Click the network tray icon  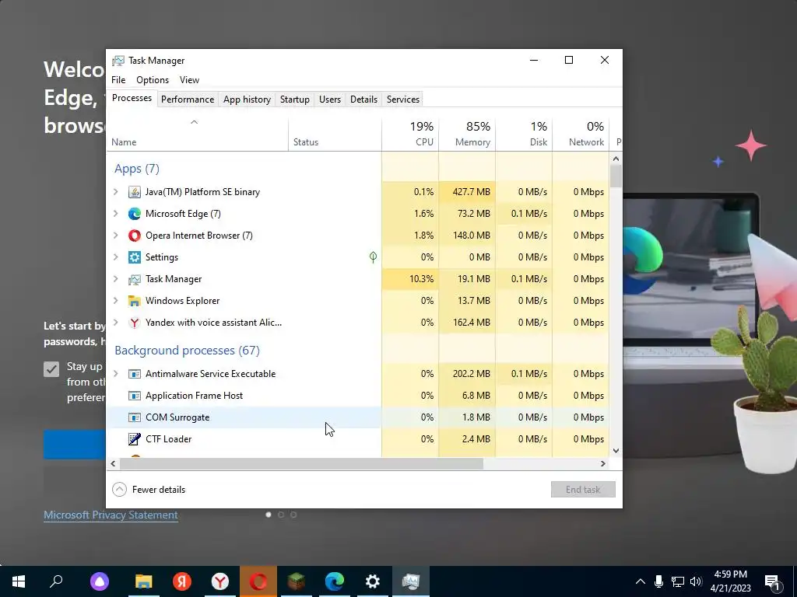[678, 581]
